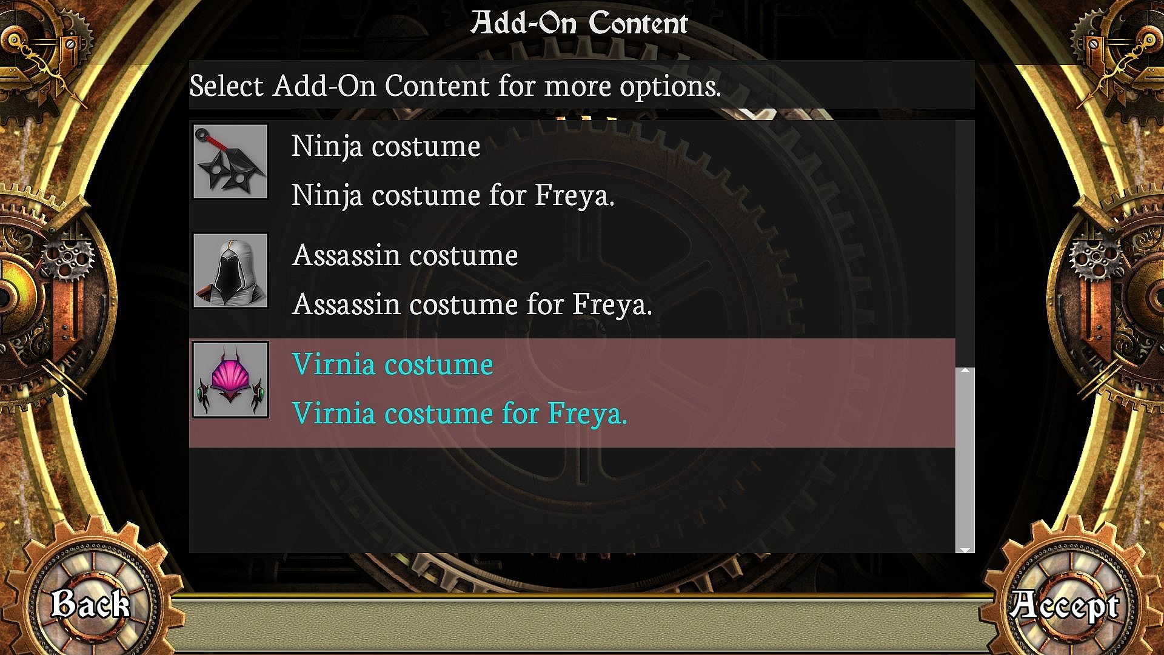Image resolution: width=1164 pixels, height=655 pixels.
Task: Click the highlighted Virnia row's blank right side
Action: pyautogui.click(x=788, y=393)
